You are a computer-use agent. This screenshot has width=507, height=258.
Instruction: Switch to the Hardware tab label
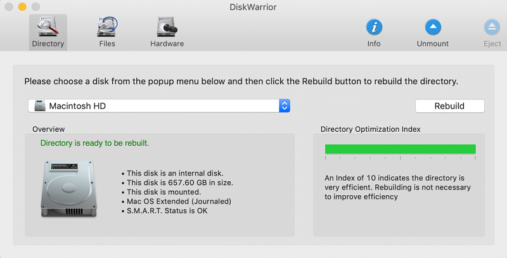click(x=167, y=44)
